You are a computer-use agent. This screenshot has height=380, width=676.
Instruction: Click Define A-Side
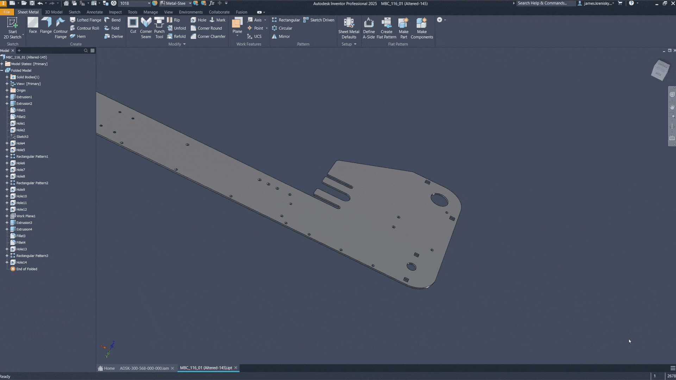click(369, 28)
